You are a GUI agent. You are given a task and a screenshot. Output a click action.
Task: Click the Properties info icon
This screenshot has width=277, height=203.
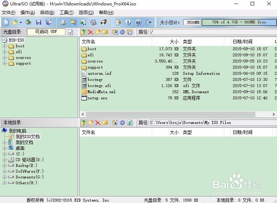(x=128, y=22)
